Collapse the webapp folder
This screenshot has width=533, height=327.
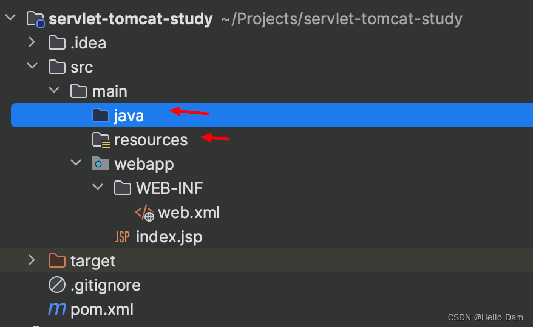click(x=76, y=162)
